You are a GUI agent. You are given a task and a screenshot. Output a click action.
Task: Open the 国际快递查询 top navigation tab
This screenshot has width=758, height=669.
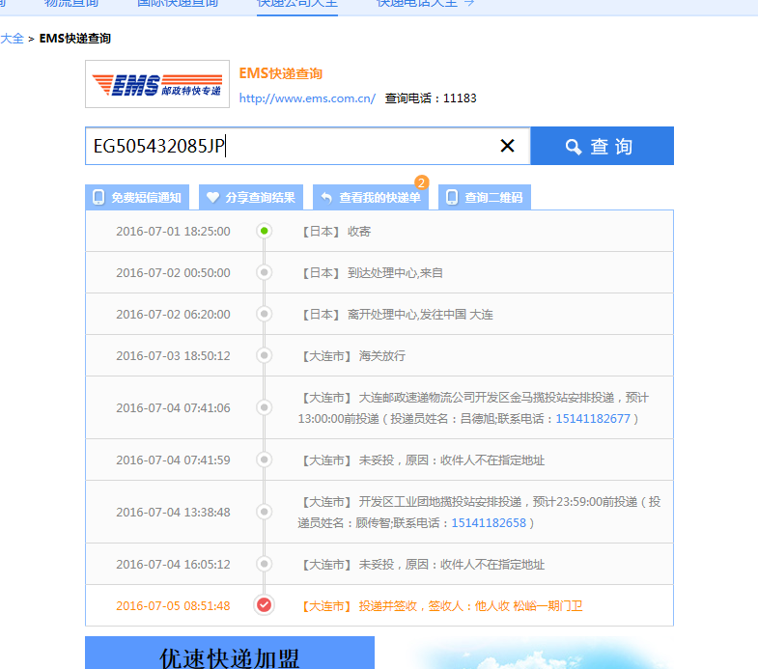[x=178, y=4]
